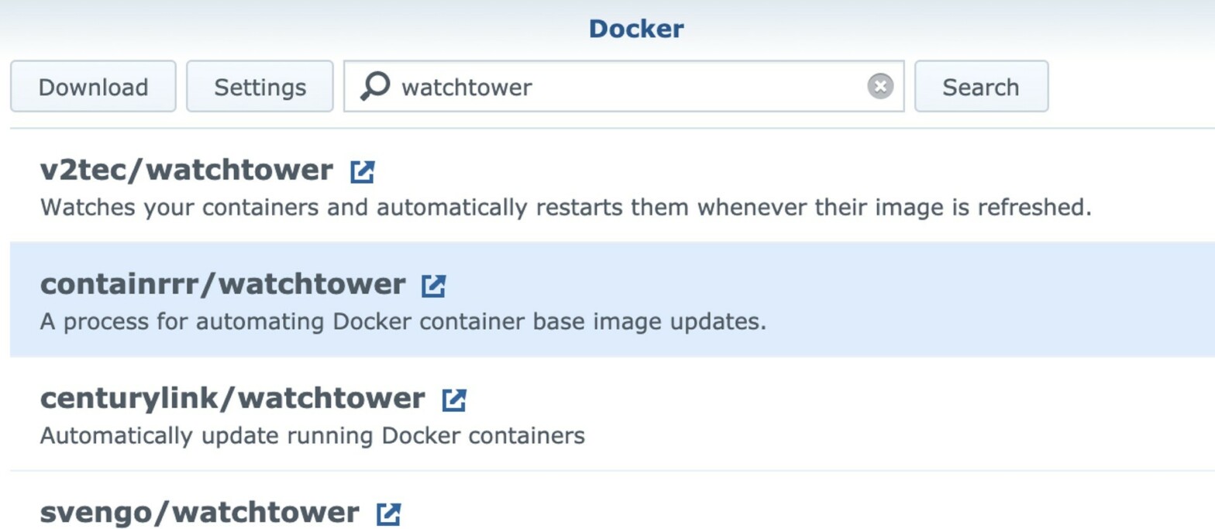Select the containrrr/watchtower image title

click(x=222, y=285)
